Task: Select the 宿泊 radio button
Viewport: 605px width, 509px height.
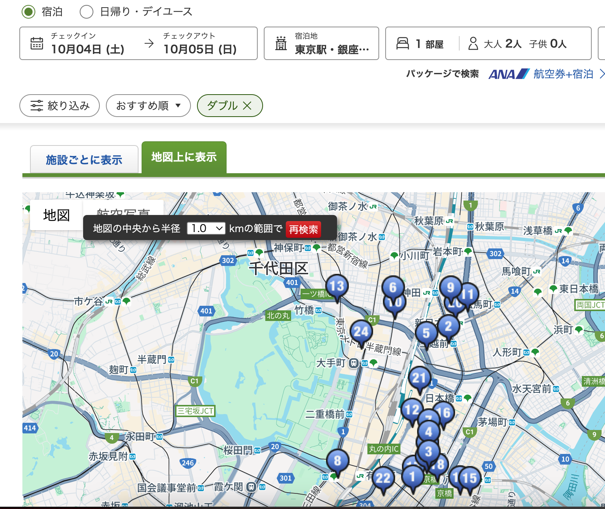Action: click(x=28, y=12)
